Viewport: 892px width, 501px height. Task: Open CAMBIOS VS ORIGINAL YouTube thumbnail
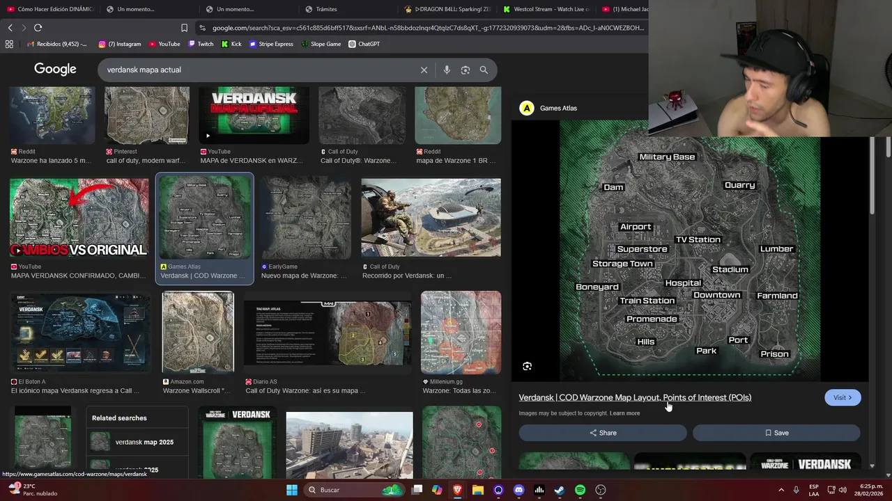point(79,218)
